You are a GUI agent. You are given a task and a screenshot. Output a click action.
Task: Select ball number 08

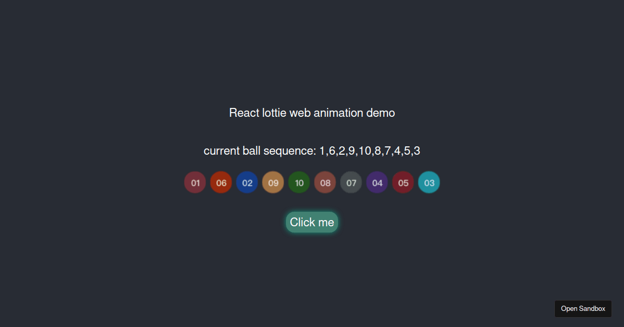point(325,182)
